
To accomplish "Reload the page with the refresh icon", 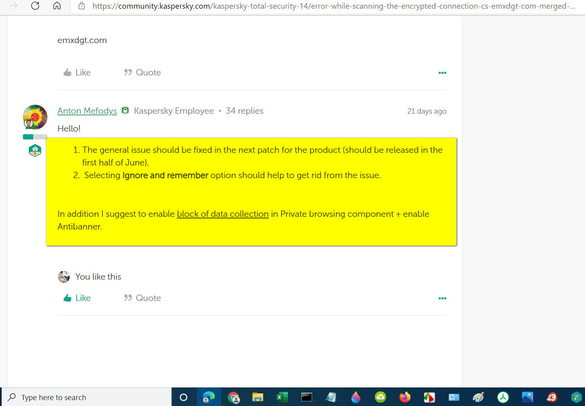I will 35,6.
